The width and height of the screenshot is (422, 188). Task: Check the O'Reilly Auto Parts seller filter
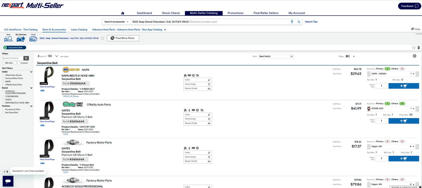coord(3,85)
